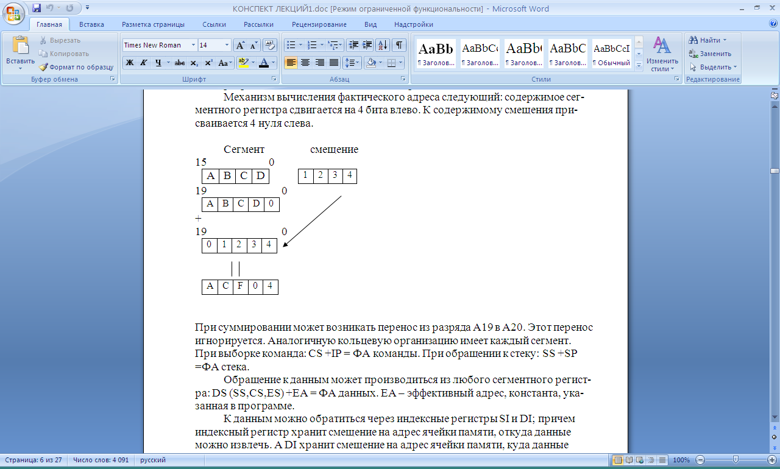Viewport: 780px width, 469px height.
Task: Redo the action in Quick Access toolbar
Action: [69, 9]
